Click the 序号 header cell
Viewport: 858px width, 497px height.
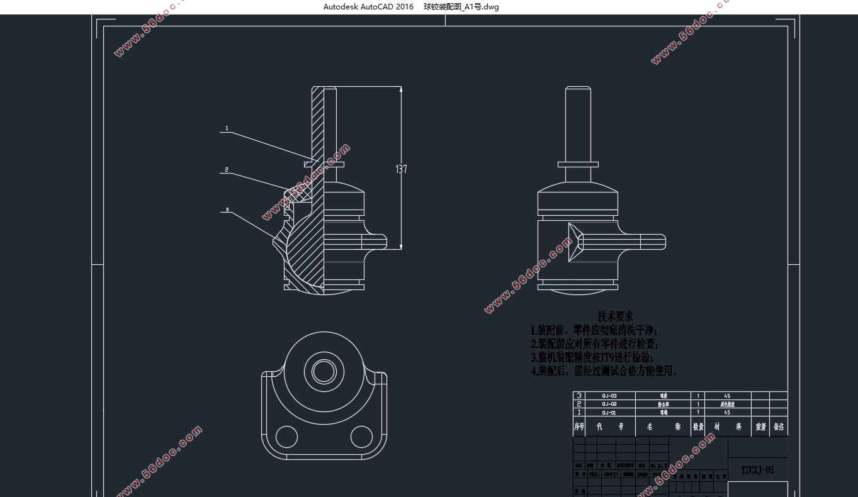[579, 427]
